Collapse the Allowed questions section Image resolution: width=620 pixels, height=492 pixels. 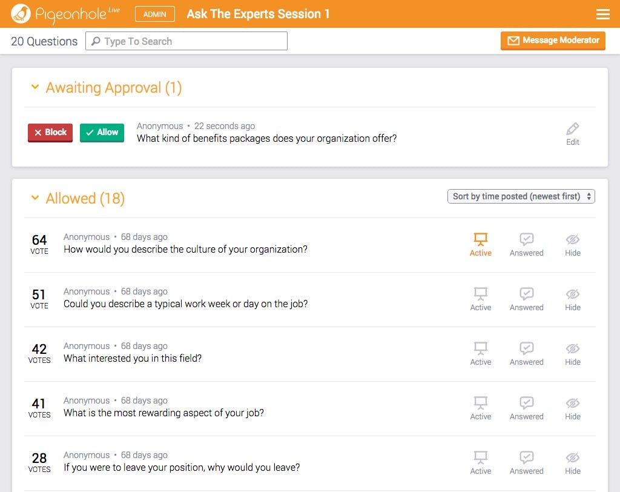35,198
